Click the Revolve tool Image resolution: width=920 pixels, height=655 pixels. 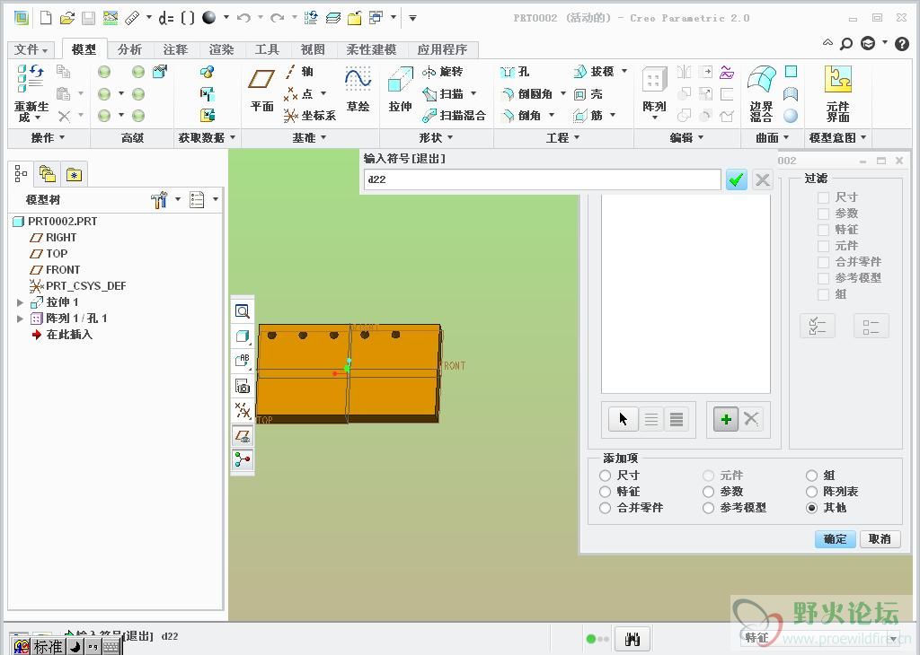click(443, 72)
